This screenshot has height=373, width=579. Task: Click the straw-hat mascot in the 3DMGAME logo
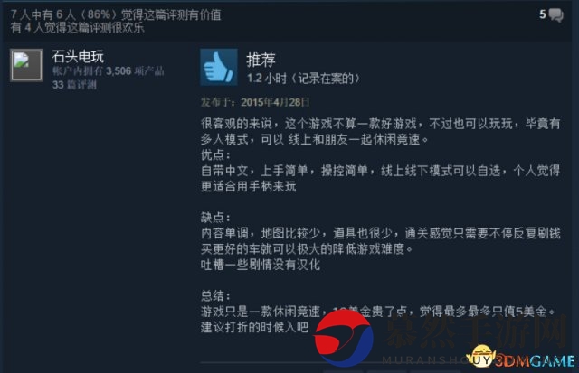[x=480, y=356]
